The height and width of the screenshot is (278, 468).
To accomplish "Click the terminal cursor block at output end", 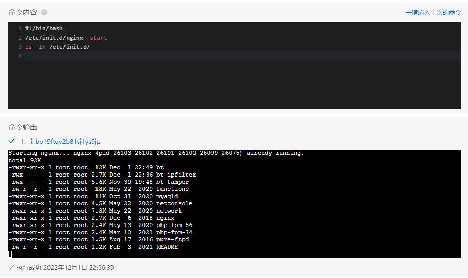I will coord(10,254).
